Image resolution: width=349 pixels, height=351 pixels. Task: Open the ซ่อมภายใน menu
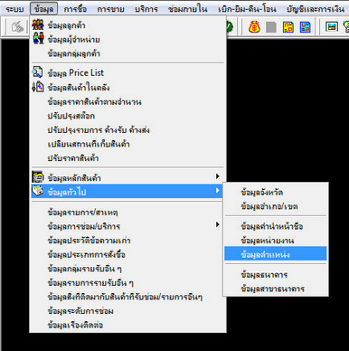pyautogui.click(x=187, y=9)
